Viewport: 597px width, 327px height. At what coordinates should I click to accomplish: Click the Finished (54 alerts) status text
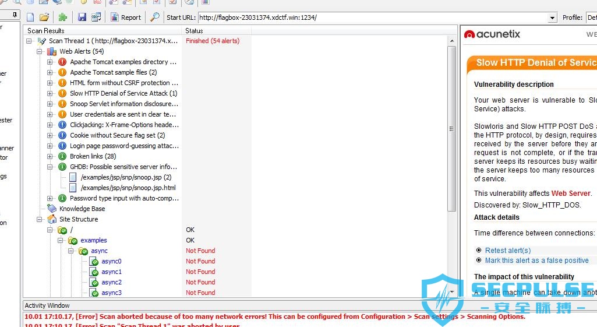pos(213,41)
